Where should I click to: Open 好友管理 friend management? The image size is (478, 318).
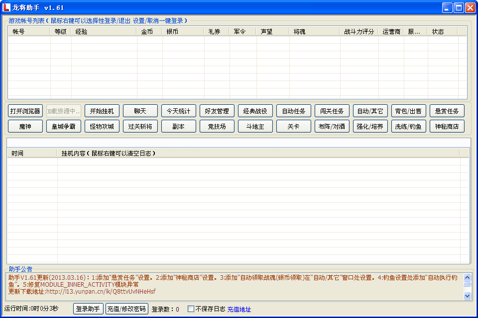(217, 111)
